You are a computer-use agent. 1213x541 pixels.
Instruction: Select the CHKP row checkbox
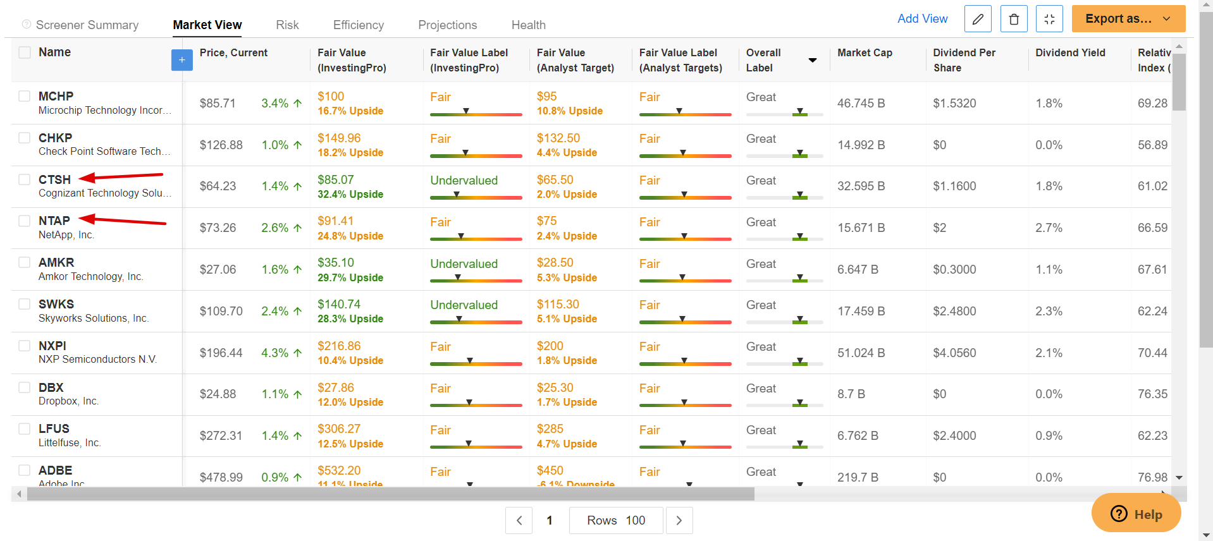(25, 138)
